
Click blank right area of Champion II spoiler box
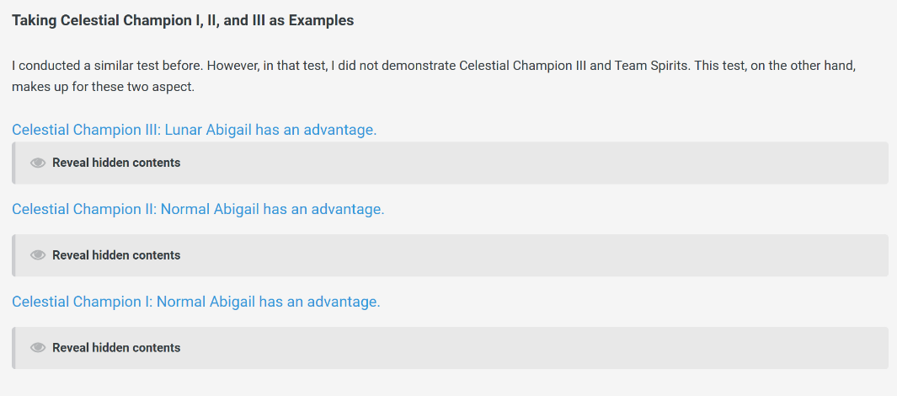coord(674,255)
